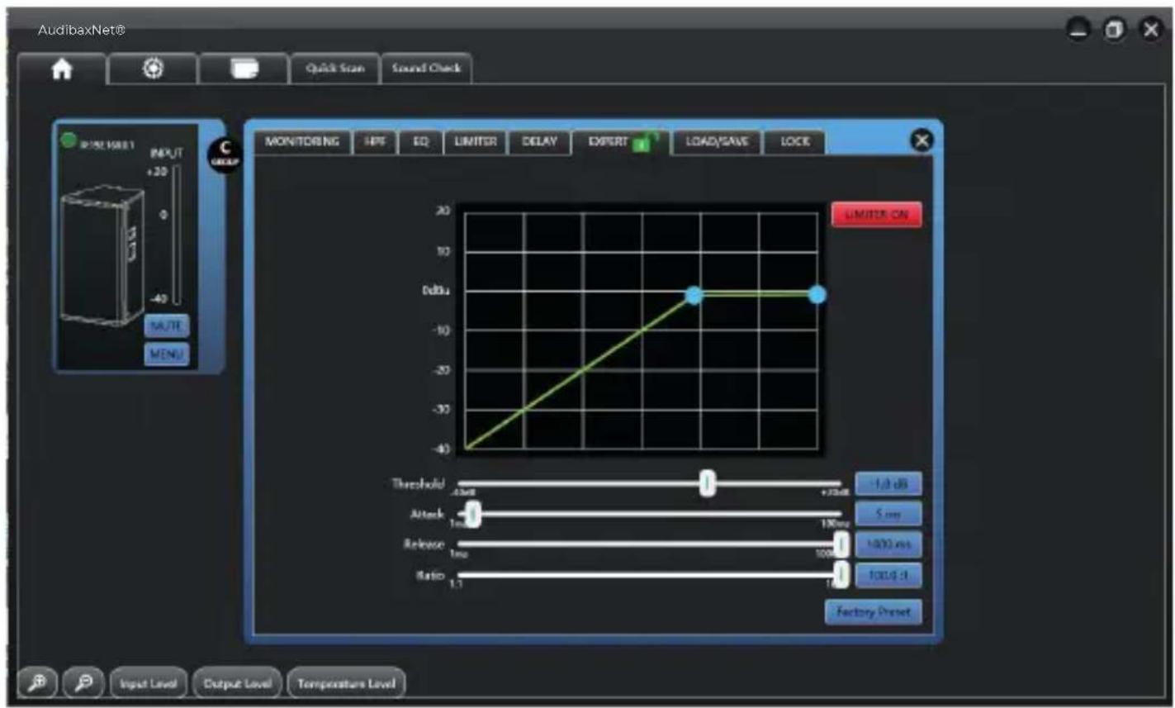
Task: Click the Attack 5 ms value field
Action: [x=888, y=514]
